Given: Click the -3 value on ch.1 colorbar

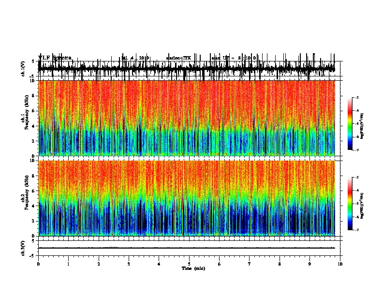Looking at the screenshot, I should pos(356,97).
